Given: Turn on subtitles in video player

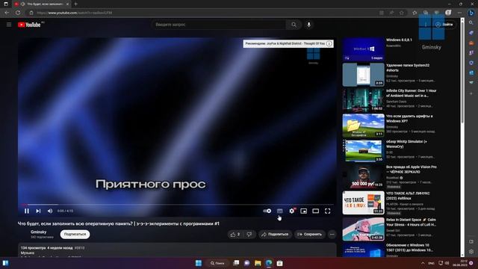Looking at the screenshot, I should 279,211.
